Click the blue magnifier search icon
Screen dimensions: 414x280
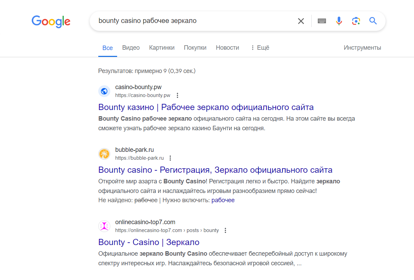373,21
